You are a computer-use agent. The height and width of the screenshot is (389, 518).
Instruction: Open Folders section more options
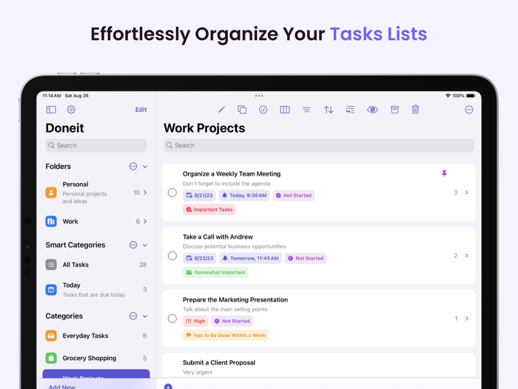click(133, 167)
